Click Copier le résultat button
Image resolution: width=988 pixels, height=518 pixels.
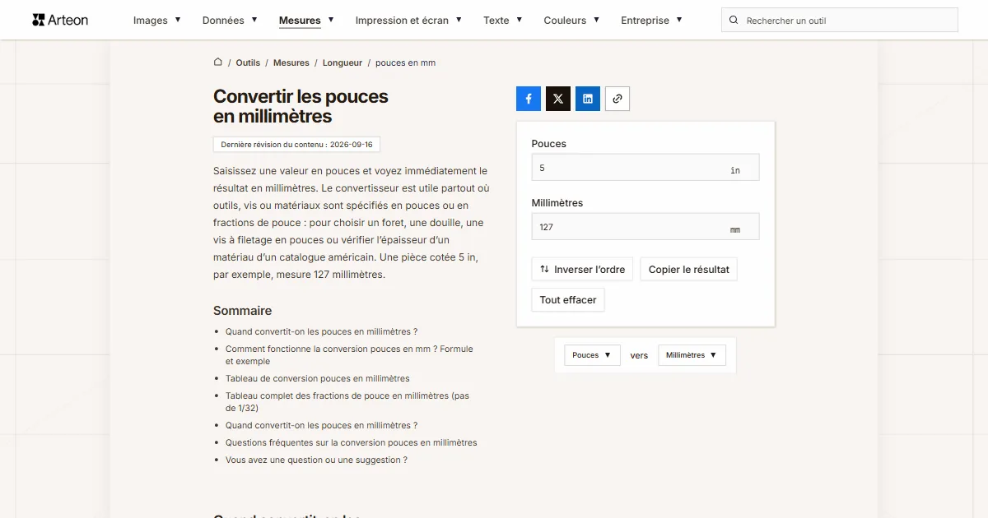click(x=688, y=270)
